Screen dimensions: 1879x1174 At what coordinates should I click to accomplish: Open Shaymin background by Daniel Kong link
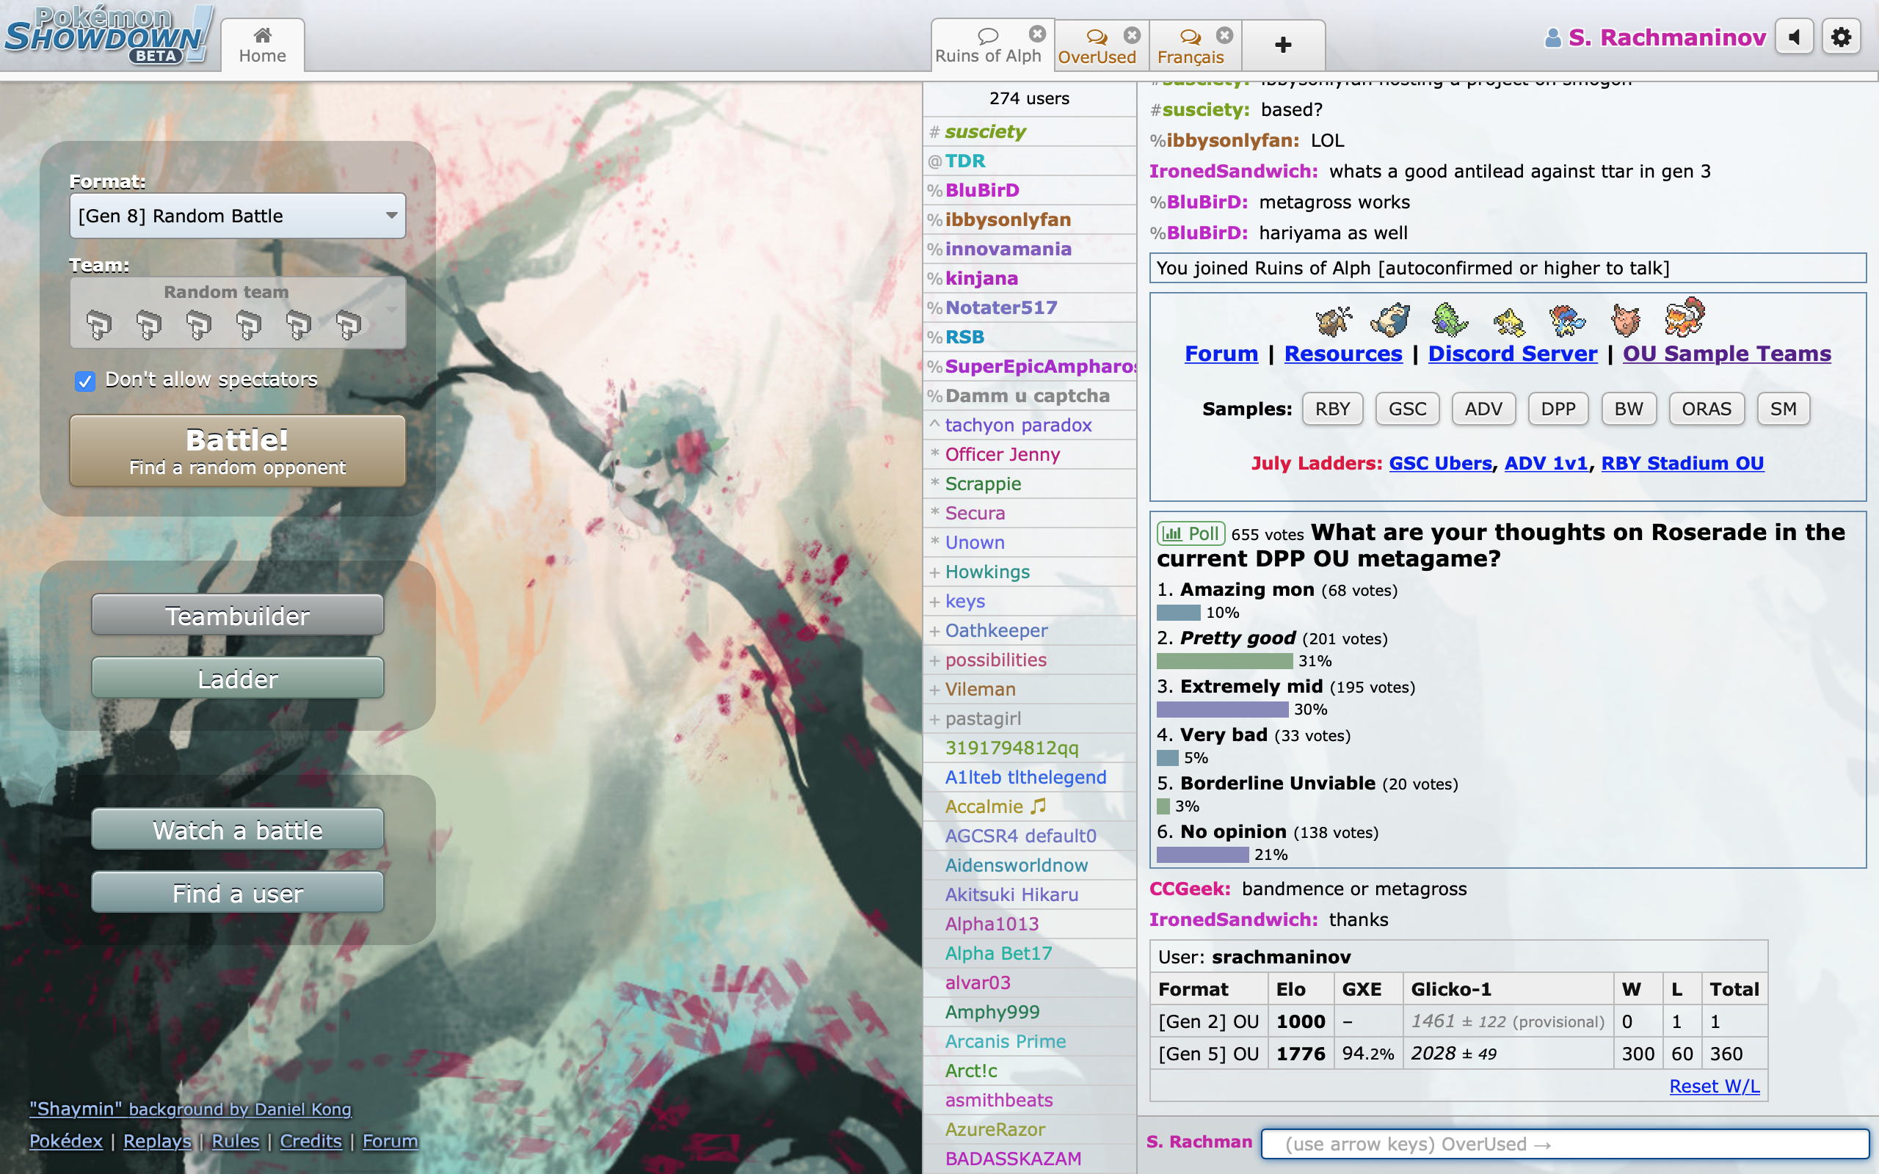(x=190, y=1109)
